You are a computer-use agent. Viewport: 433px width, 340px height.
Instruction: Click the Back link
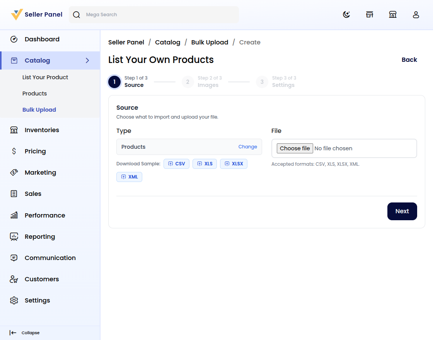pos(409,59)
